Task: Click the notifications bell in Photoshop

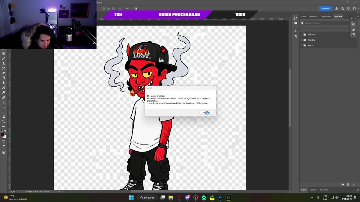Action: pos(336,9)
